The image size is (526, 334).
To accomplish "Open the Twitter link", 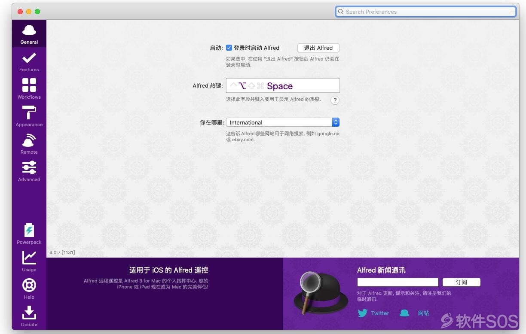I will click(380, 313).
